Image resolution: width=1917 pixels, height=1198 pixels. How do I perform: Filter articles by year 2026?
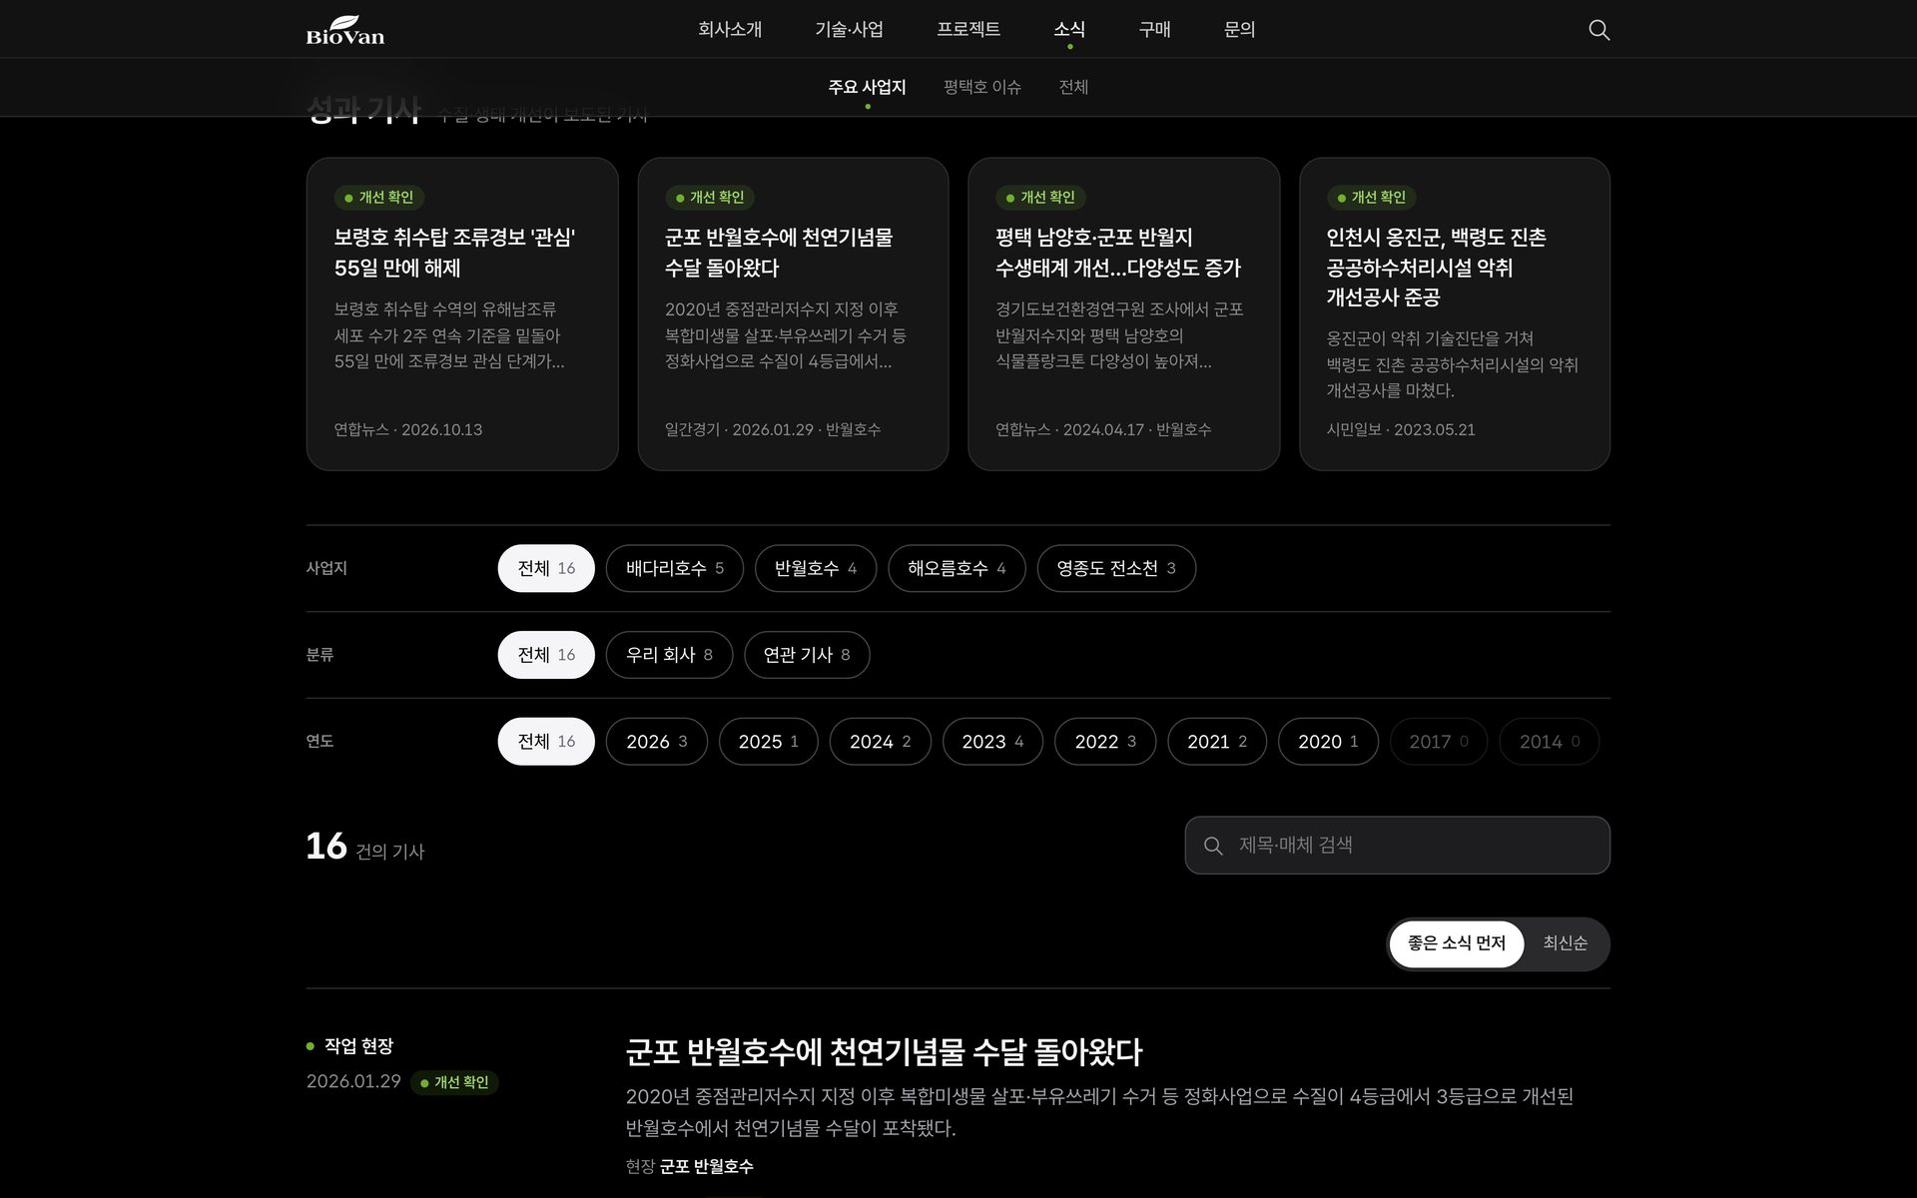[x=656, y=742]
